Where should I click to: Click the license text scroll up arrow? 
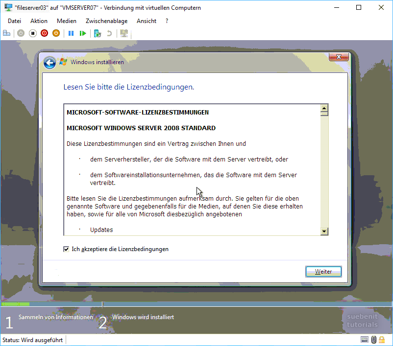click(x=324, y=108)
